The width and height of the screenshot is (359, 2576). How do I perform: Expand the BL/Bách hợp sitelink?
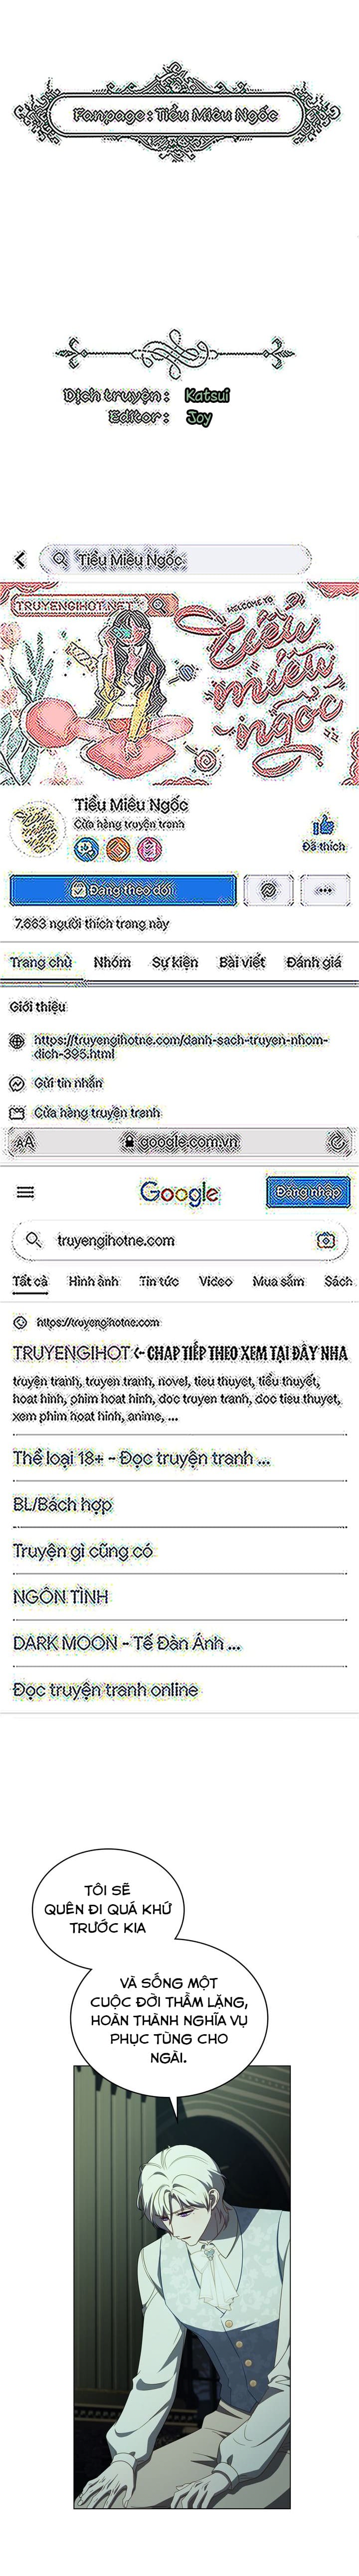(62, 1504)
